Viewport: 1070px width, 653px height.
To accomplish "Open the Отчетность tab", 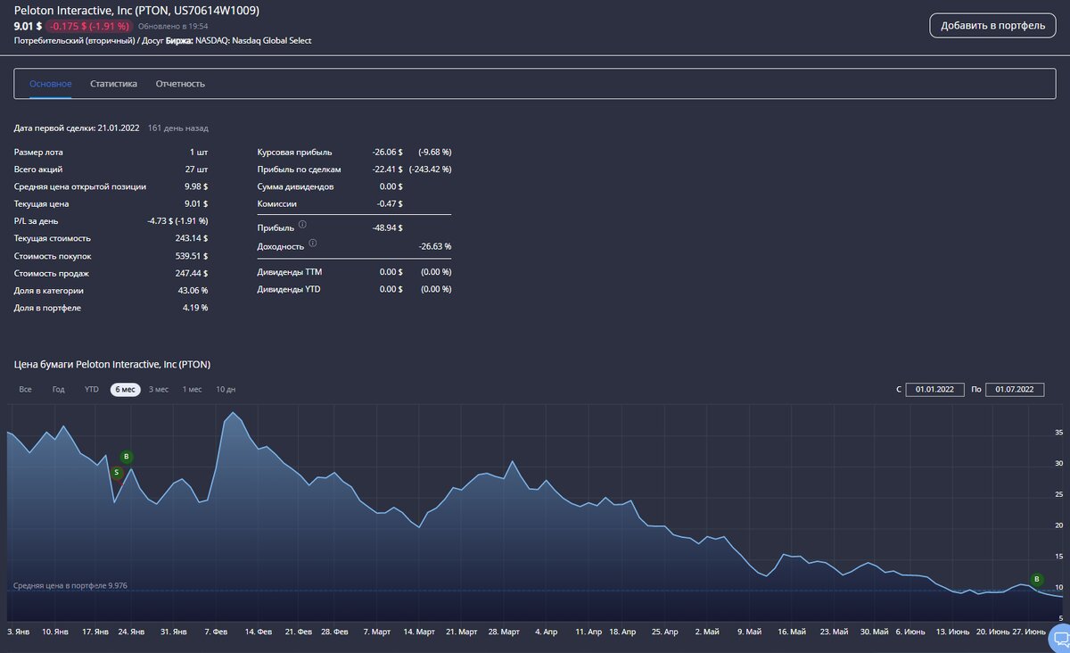I will pyautogui.click(x=180, y=84).
